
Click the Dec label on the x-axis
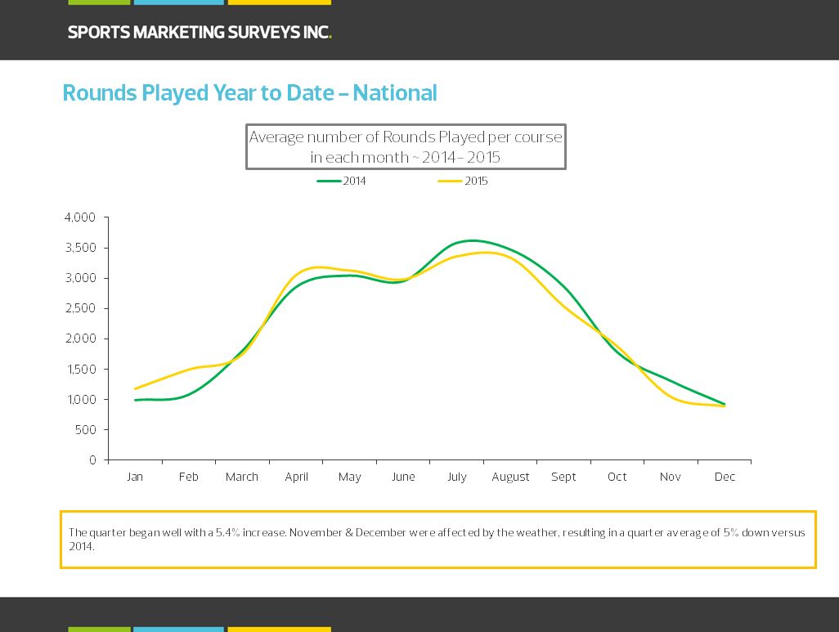pyautogui.click(x=725, y=477)
